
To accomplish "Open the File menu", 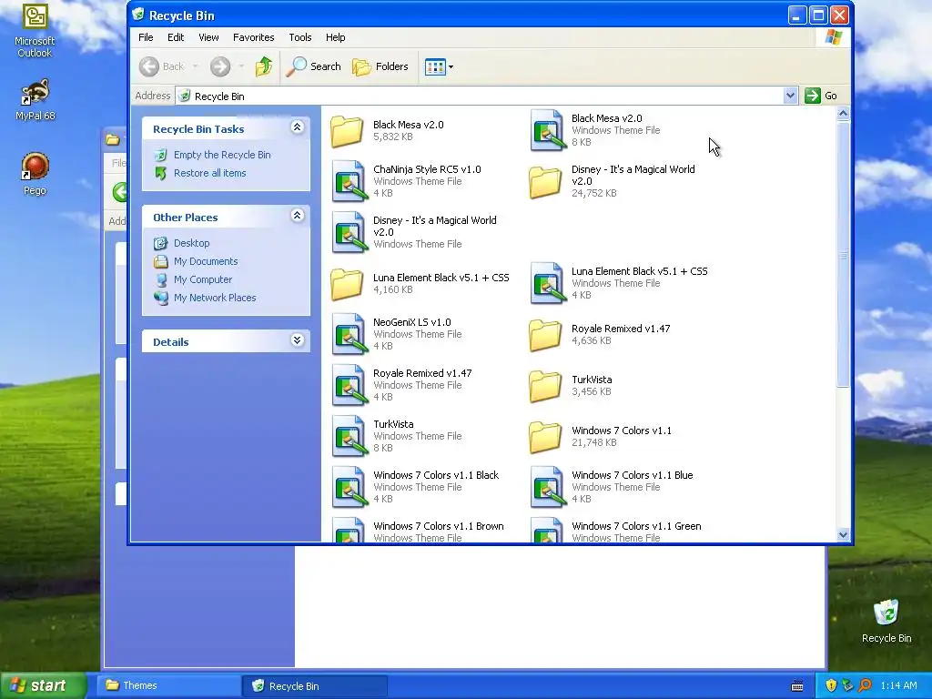I will click(146, 37).
